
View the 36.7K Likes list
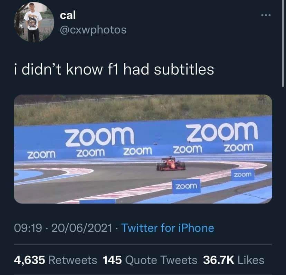coord(233,260)
